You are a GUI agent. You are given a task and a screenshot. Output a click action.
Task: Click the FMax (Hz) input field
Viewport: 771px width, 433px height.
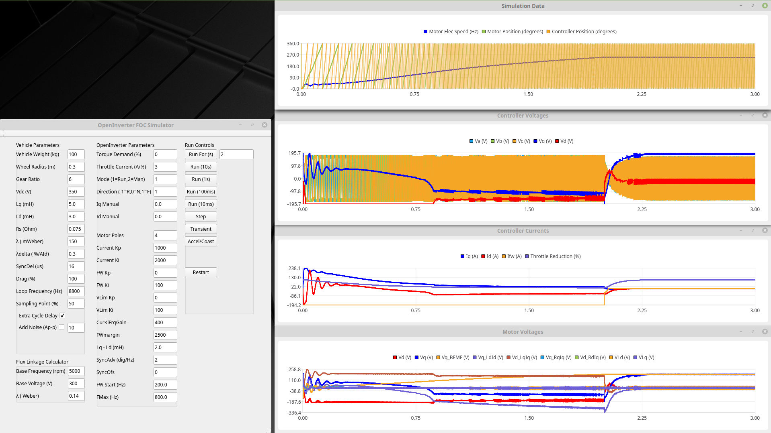point(165,397)
